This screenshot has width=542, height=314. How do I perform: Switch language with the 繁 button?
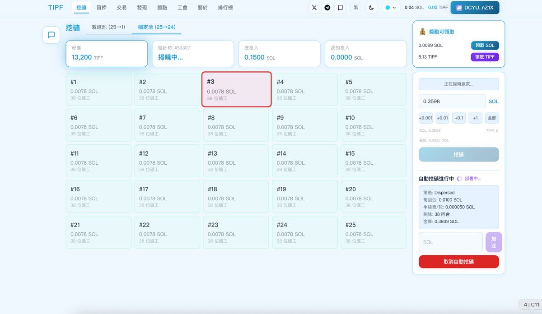[356, 8]
